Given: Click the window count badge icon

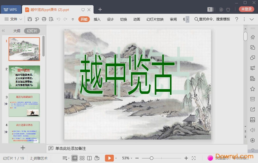Looking at the screenshot, I should [210, 9].
